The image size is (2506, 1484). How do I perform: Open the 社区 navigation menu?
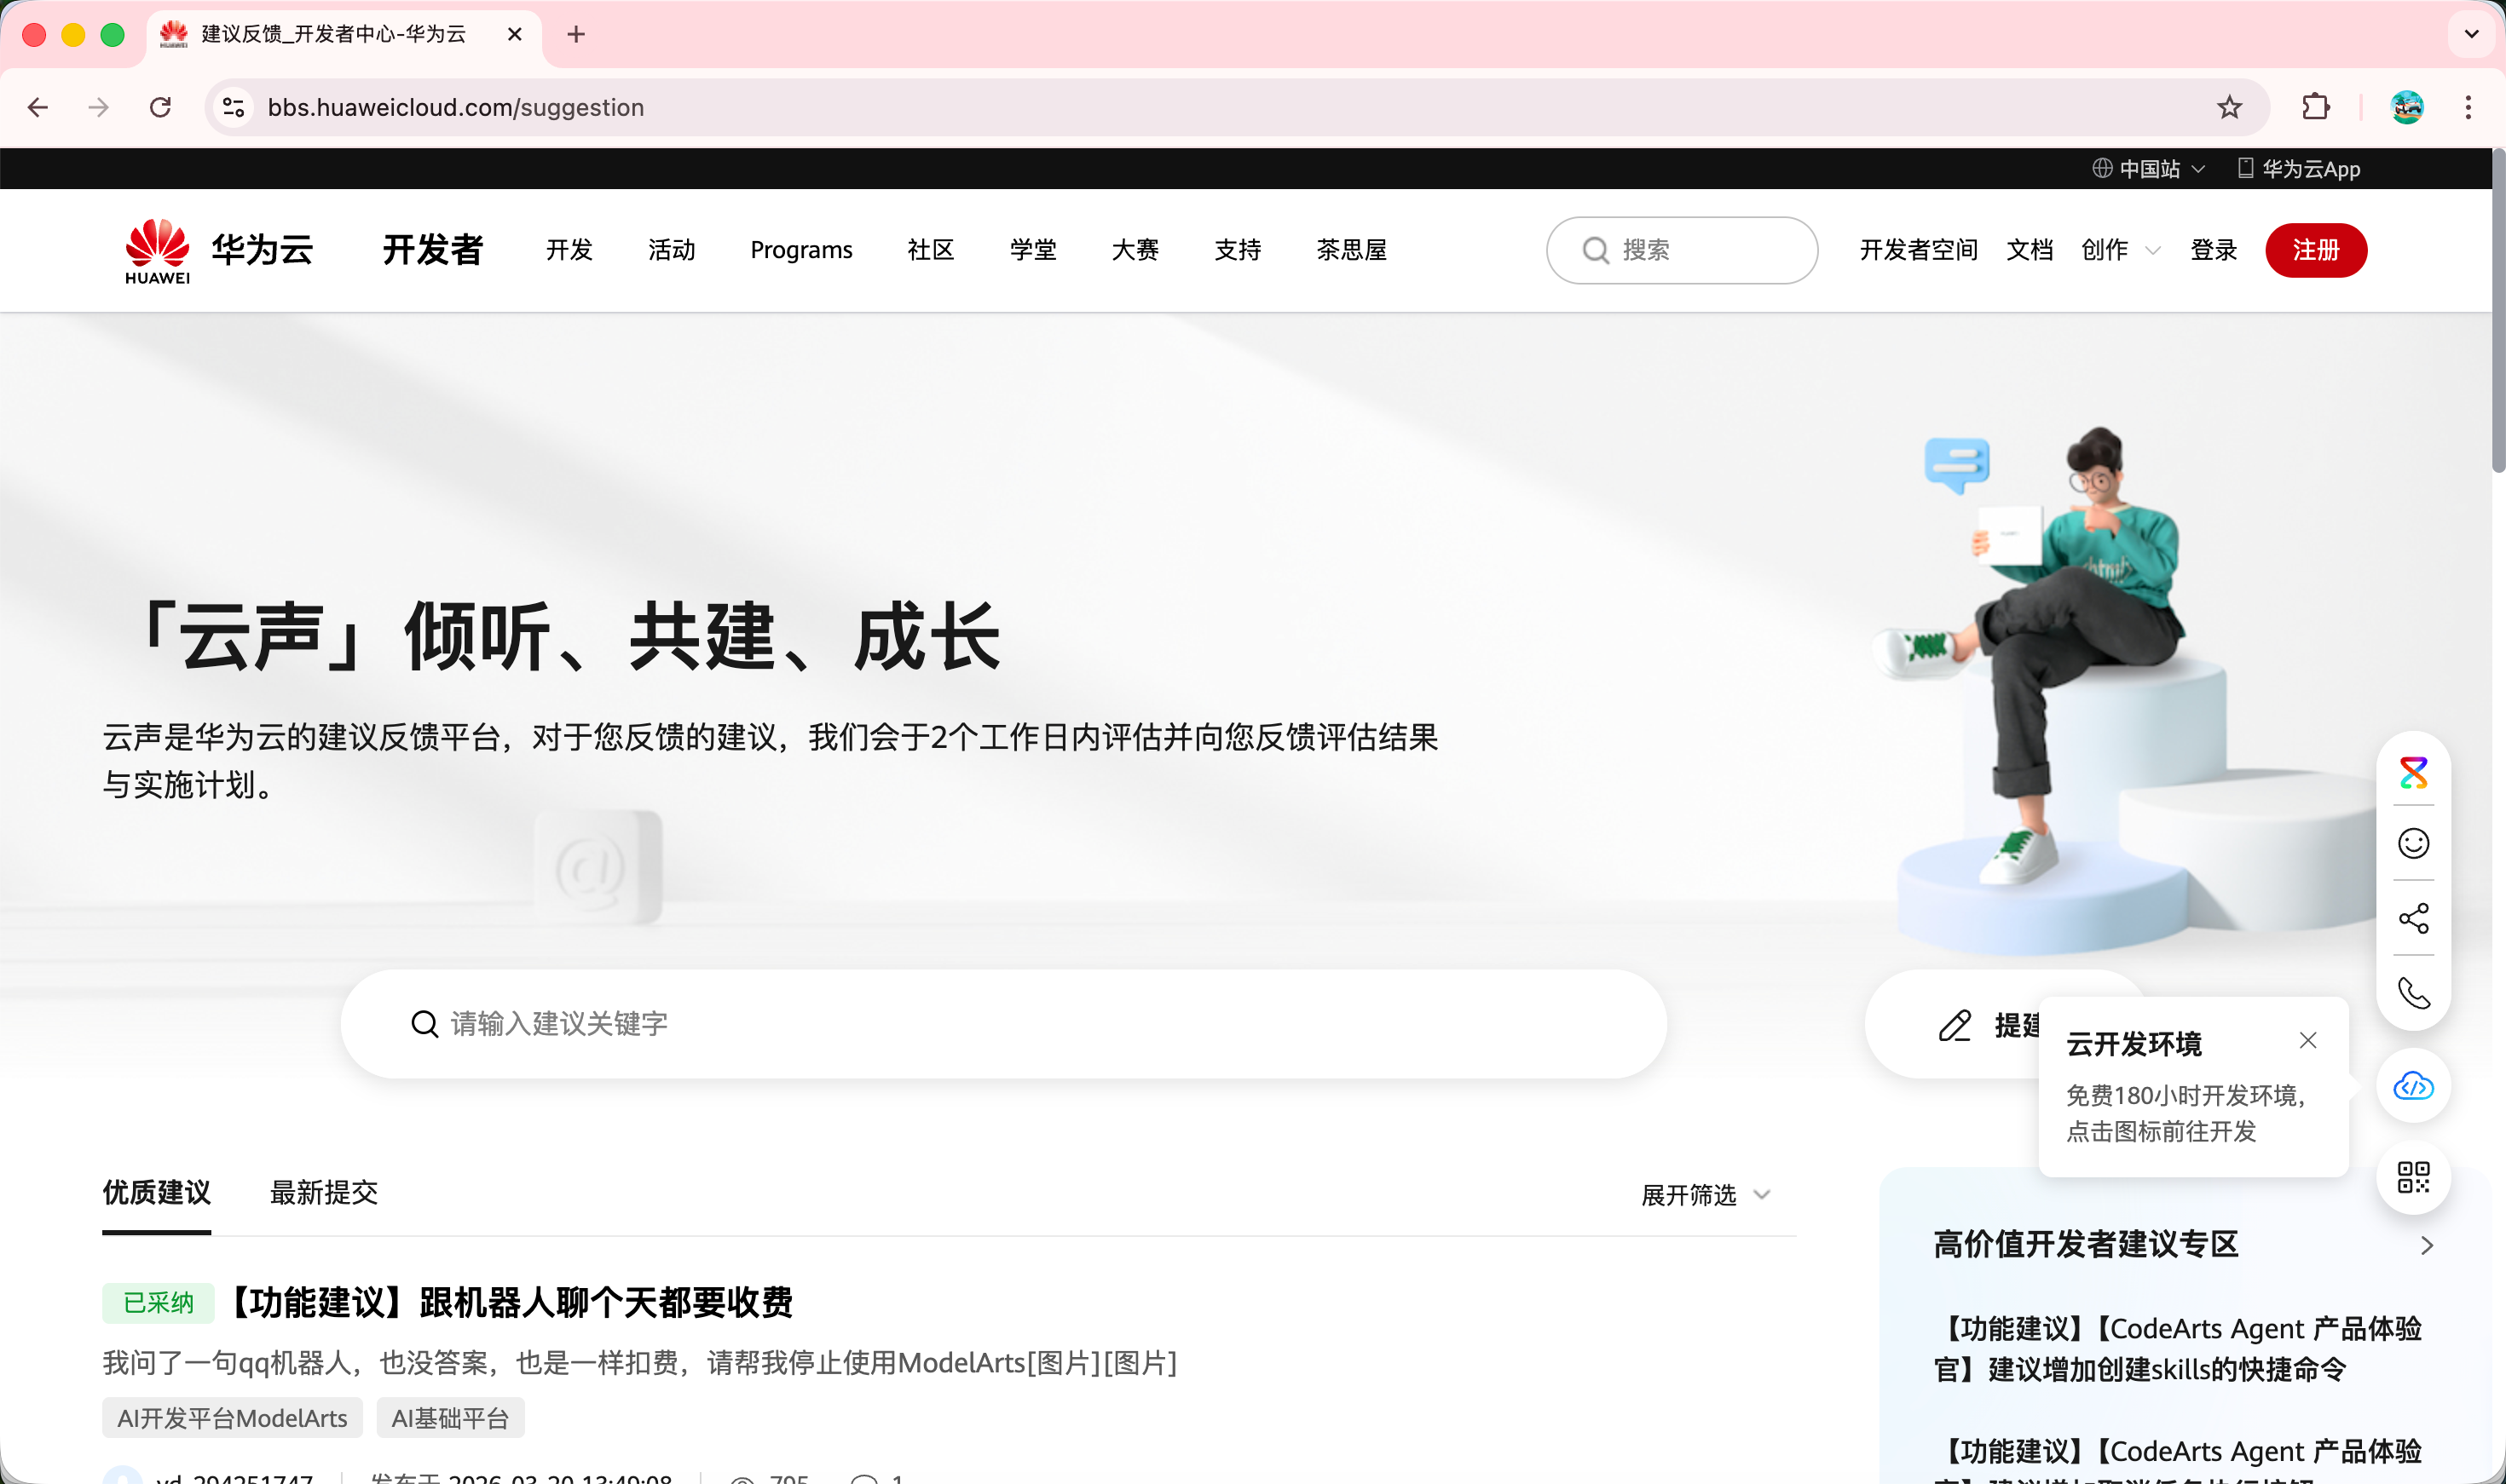point(930,250)
